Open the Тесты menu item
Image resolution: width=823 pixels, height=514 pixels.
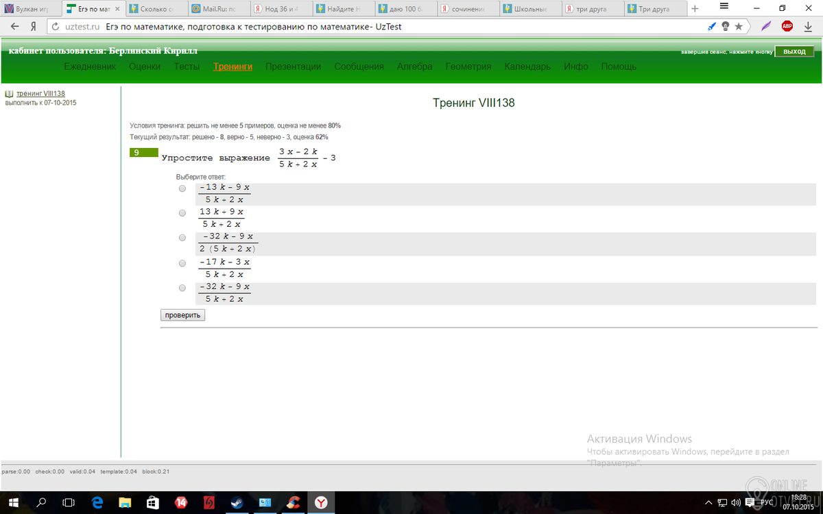point(187,66)
